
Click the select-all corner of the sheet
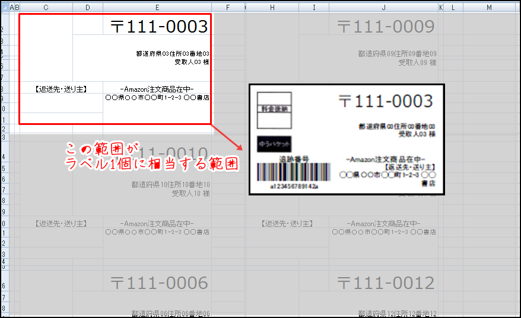pyautogui.click(x=5, y=7)
